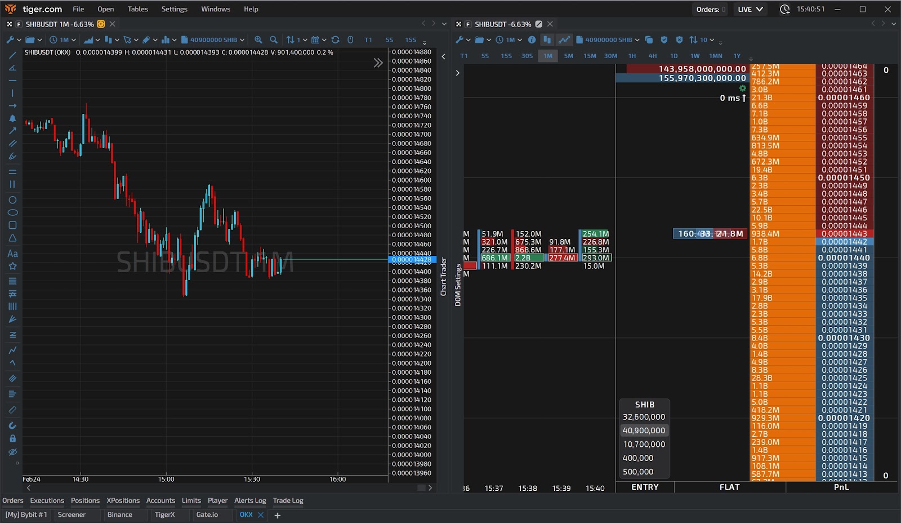901x523 pixels.
Task: Open the File menu
Action: tap(78, 9)
